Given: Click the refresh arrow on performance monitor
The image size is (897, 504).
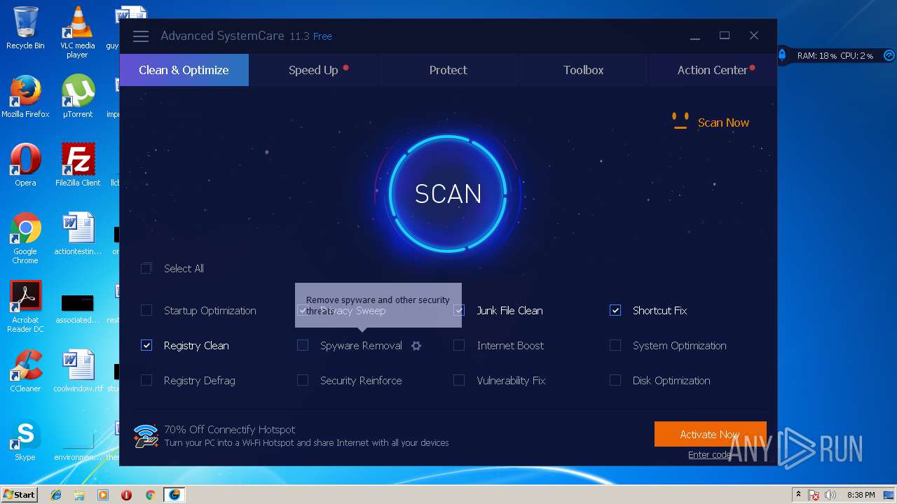Looking at the screenshot, I should 889,55.
